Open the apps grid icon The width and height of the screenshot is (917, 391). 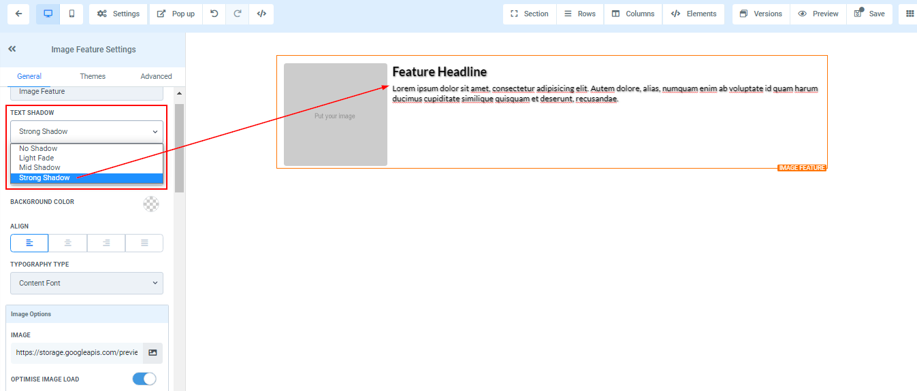pyautogui.click(x=910, y=14)
